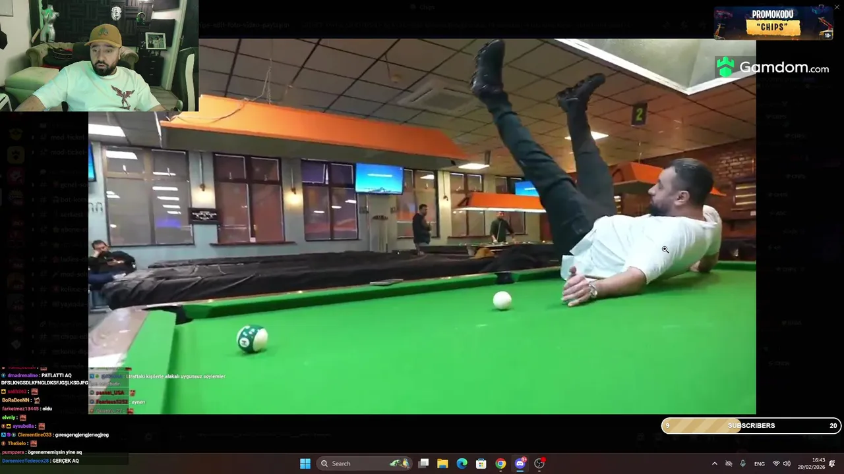Click the username TheSelo in chat
The width and height of the screenshot is (844, 474).
(x=17, y=443)
